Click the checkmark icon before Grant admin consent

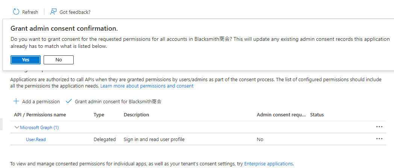69,101
